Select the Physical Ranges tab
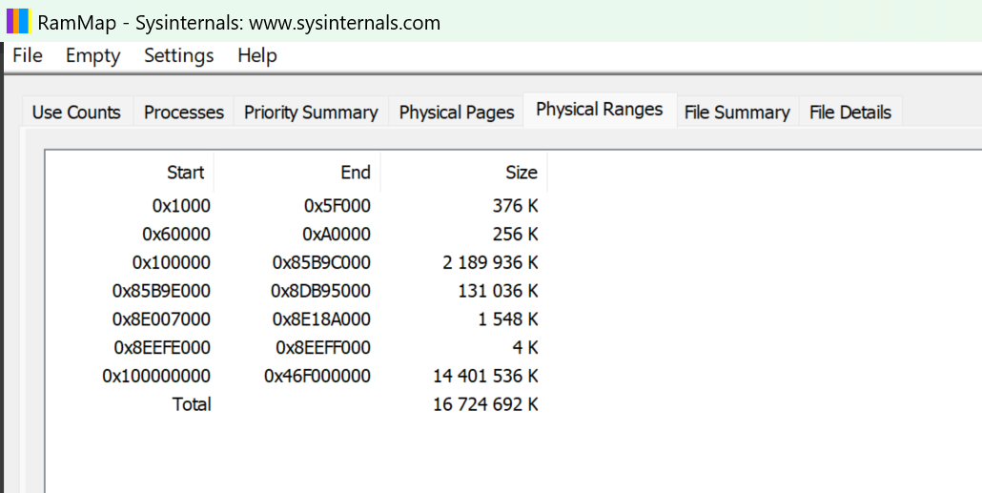Screen dimensions: 982x493 coord(600,110)
